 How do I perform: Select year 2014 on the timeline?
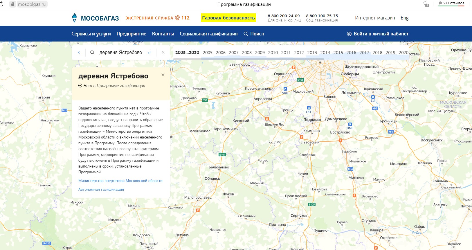click(325, 53)
